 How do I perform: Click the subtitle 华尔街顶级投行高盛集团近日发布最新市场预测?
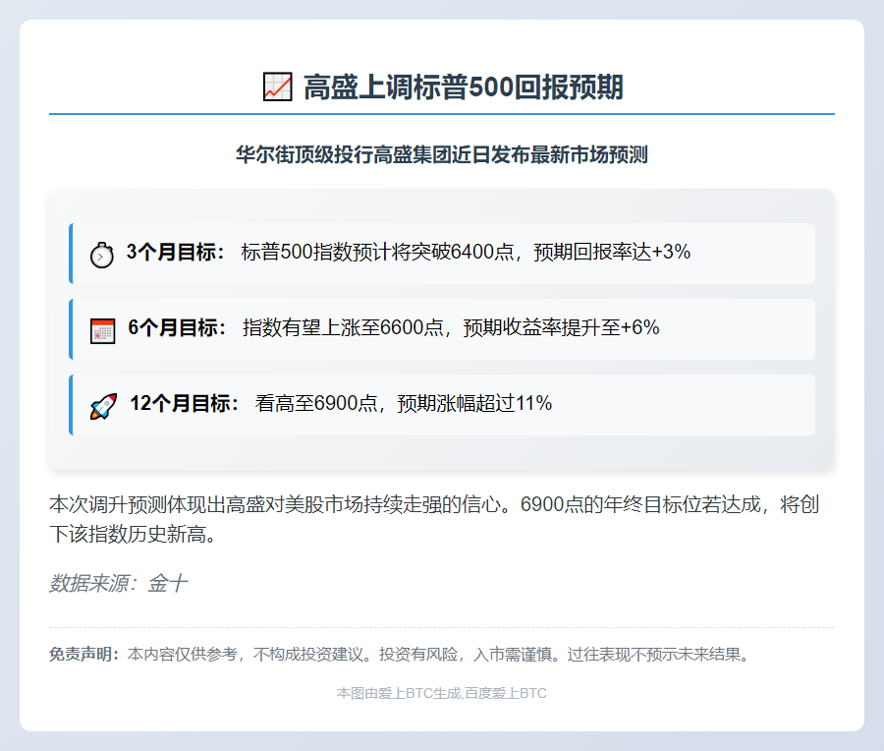coord(441,154)
